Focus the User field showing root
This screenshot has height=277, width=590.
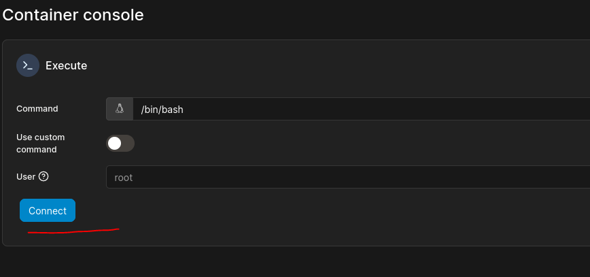point(348,177)
